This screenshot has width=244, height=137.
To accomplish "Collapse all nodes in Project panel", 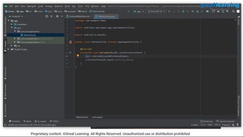I will coord(51,16).
